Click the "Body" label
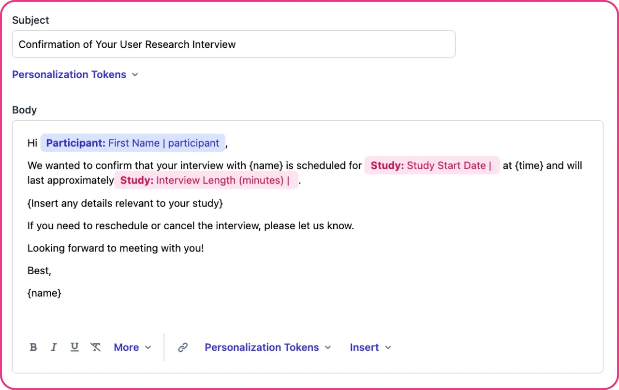619x390 pixels. click(x=24, y=110)
